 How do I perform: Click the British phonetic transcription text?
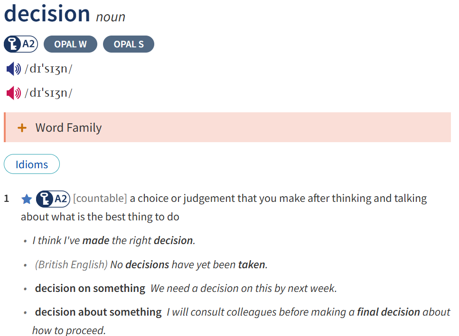pyautogui.click(x=48, y=69)
